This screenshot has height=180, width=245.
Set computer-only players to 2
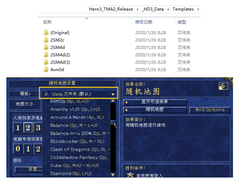pos(38,149)
